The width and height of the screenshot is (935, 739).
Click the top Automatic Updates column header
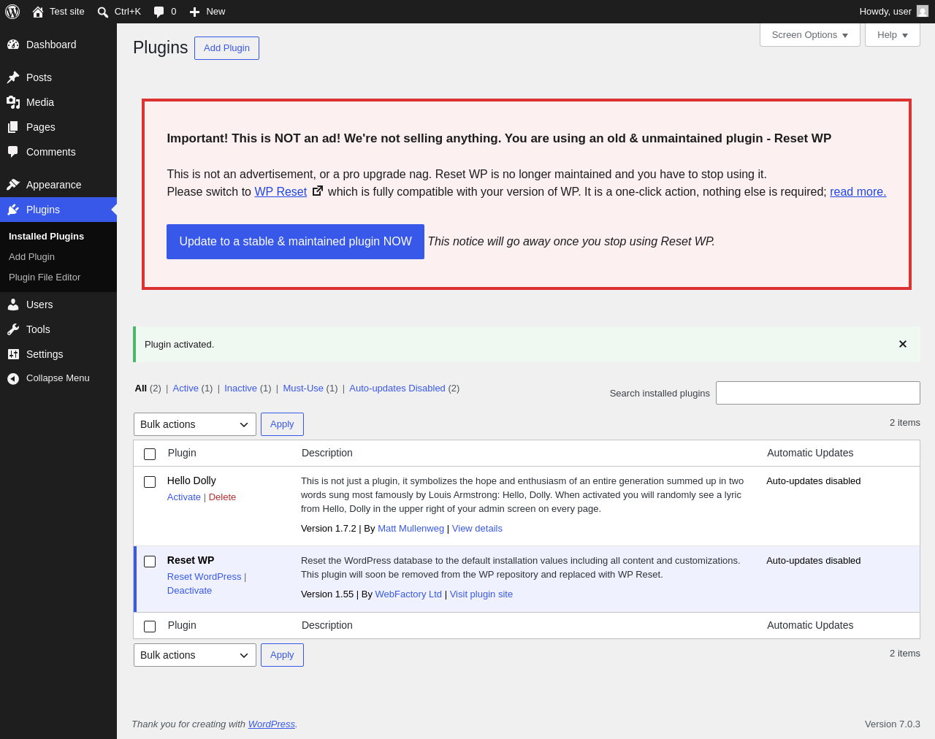810,453
